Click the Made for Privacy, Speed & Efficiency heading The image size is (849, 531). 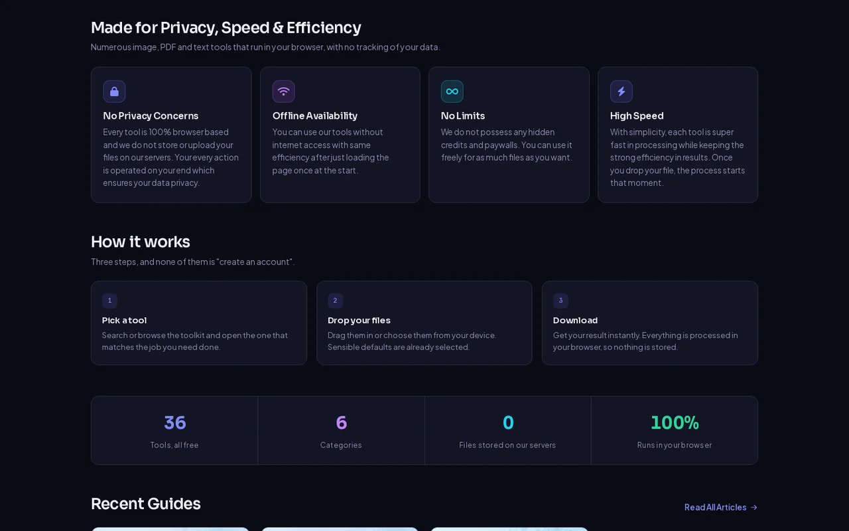coord(226,28)
